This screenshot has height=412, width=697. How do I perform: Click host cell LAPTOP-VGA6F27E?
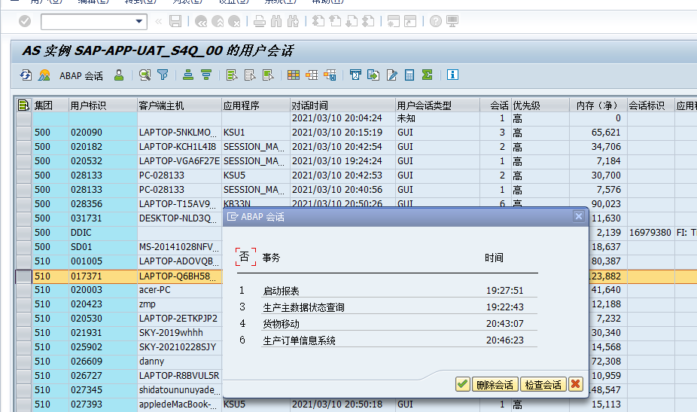pyautogui.click(x=179, y=161)
